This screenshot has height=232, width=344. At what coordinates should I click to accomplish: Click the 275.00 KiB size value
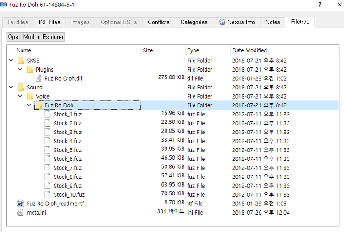(171, 77)
